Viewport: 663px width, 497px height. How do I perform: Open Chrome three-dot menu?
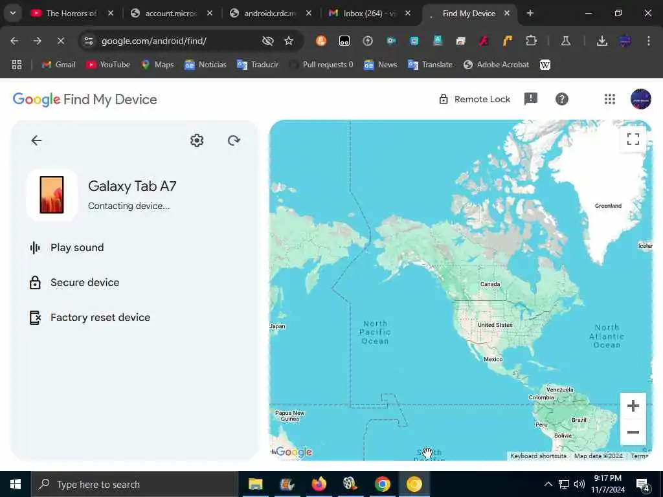coord(648,41)
